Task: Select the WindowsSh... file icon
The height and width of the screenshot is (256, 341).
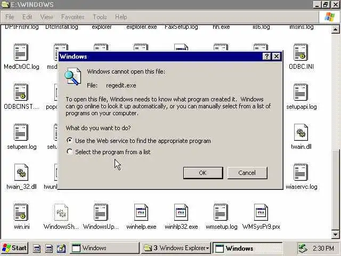Action: (61, 212)
